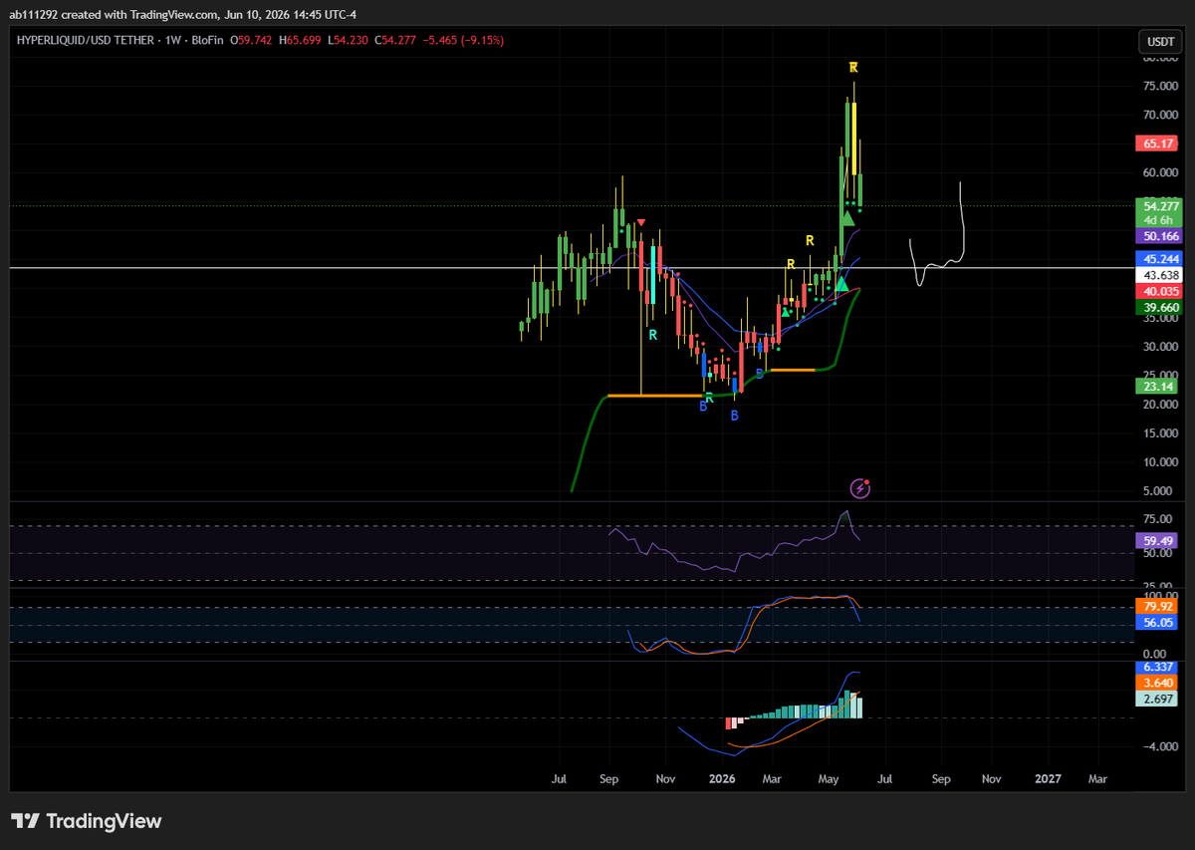Screen dimensions: 1195x850
Task: Click the red down-triangle marker near September peak
Action: pos(640,222)
